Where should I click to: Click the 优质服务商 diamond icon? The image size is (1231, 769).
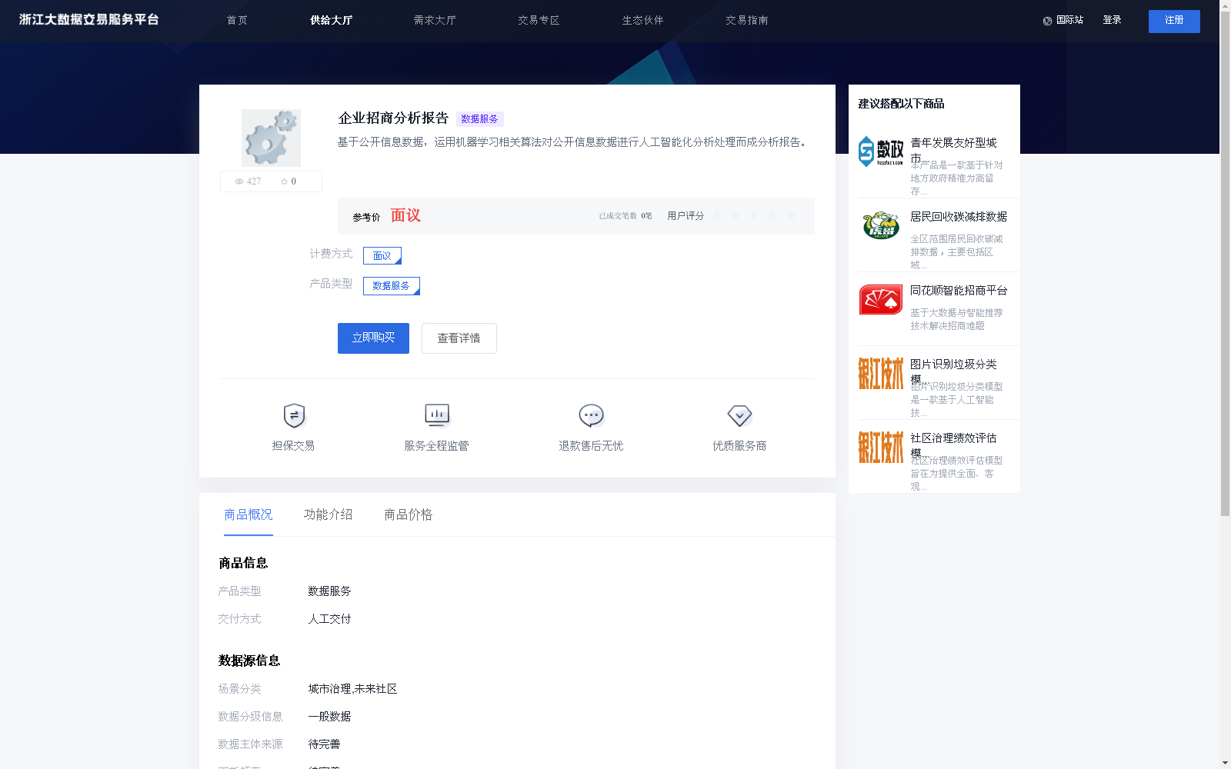pos(739,415)
